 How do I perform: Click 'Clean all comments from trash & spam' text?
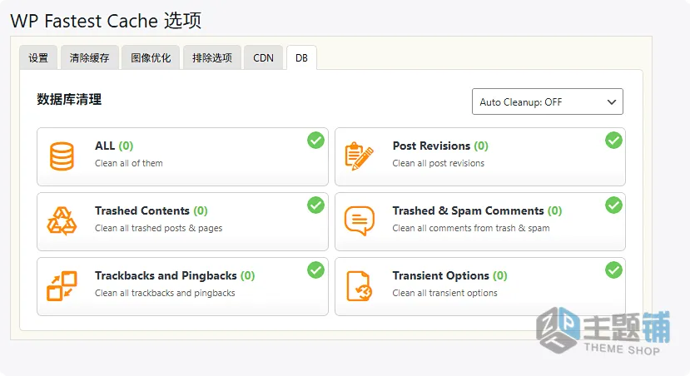coord(471,228)
